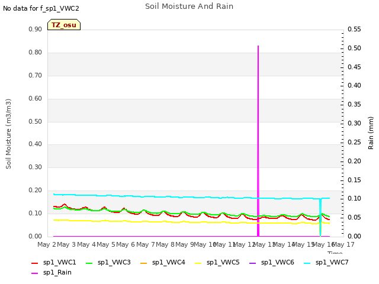Viewport: 379px width, 284px height.
Task: Click the sp1_Rain magenta legend swatch
Action: (35, 273)
